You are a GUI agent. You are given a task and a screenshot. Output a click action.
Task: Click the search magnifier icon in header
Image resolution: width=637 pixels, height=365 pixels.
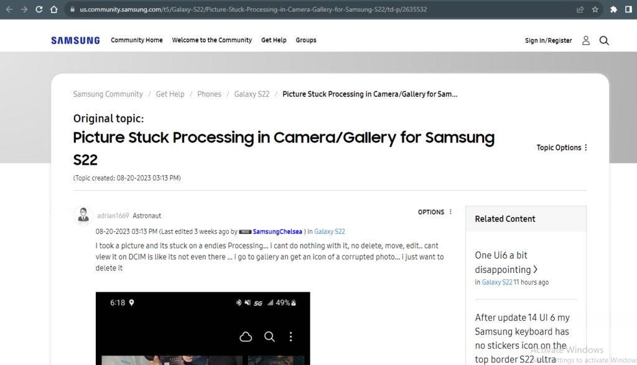click(604, 40)
